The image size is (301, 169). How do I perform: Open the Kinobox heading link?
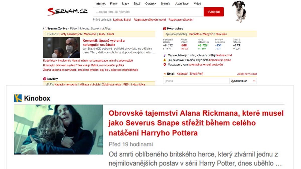pyautogui.click(x=37, y=98)
